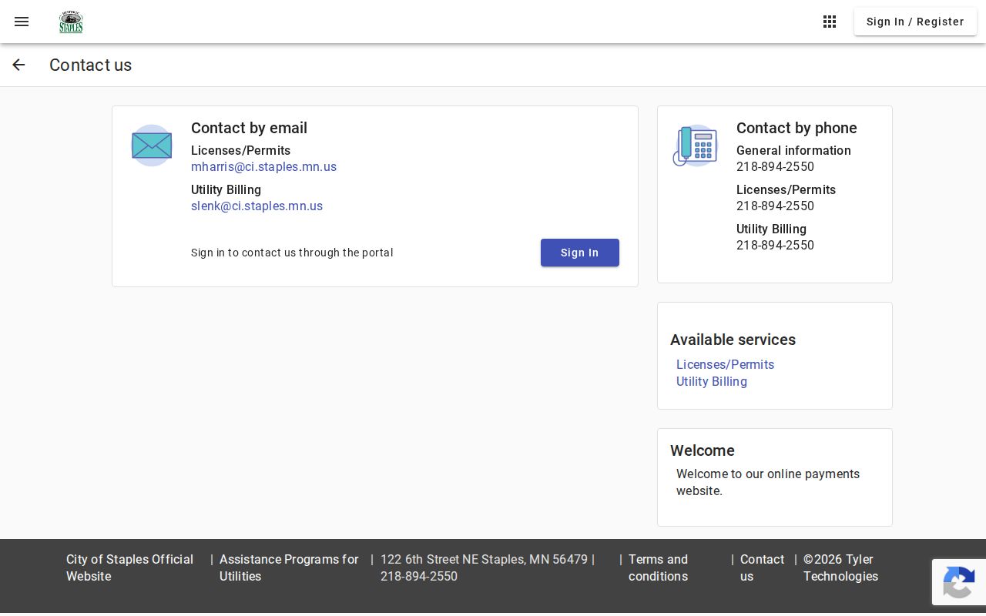
Task: Open the apps grid menu
Action: 830,22
